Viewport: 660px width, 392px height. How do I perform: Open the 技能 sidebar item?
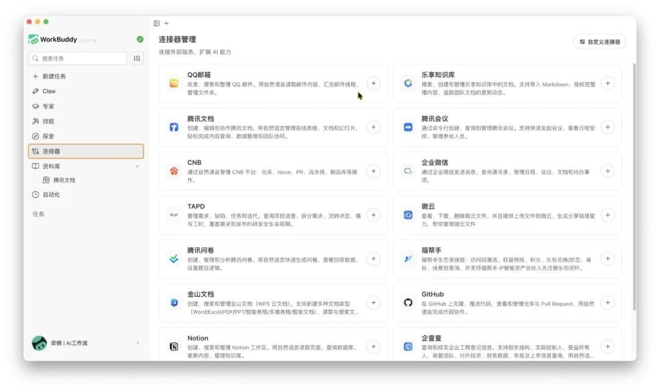[86, 121]
